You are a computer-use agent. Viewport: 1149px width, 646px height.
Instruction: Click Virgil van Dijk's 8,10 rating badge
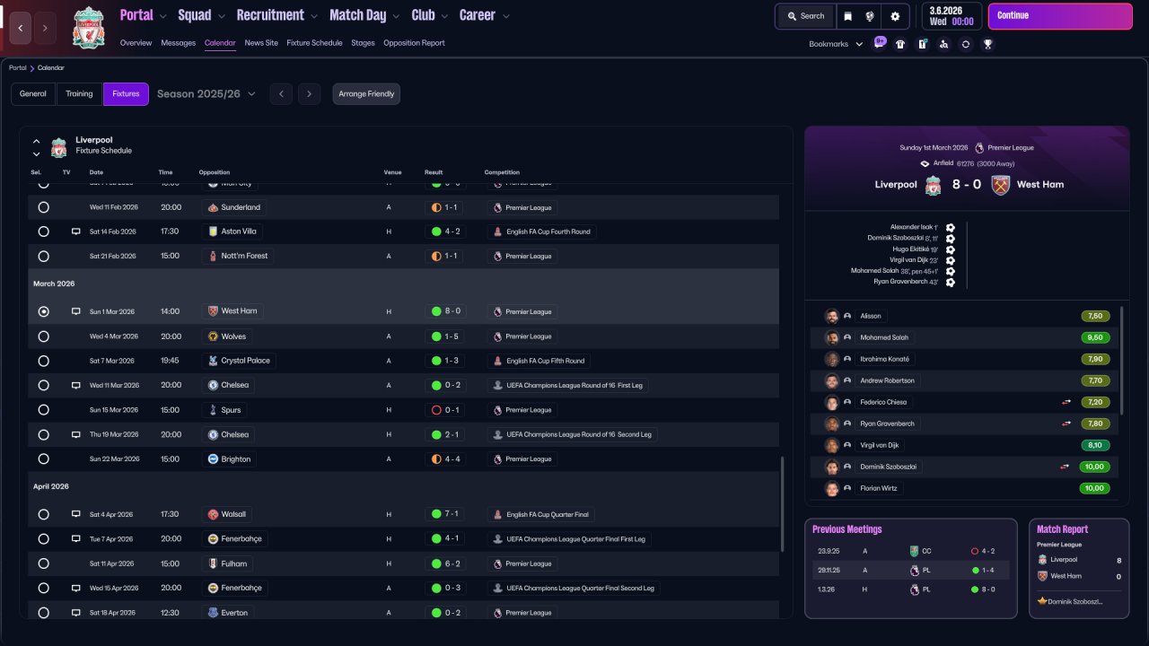(x=1096, y=445)
